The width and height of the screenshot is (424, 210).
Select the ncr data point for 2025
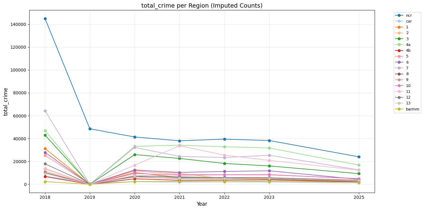359,157
